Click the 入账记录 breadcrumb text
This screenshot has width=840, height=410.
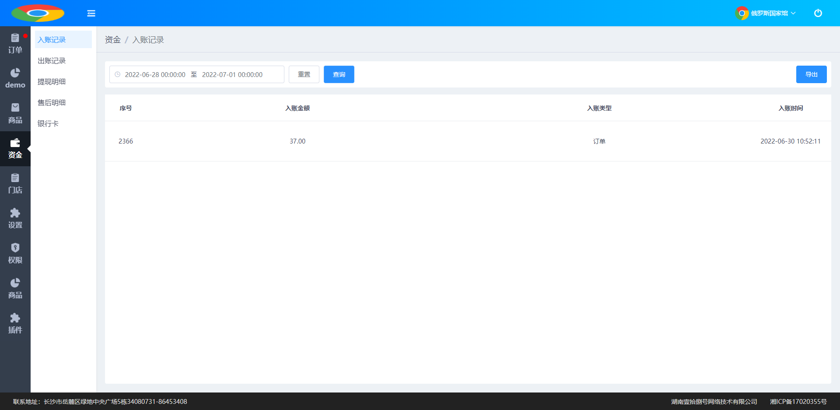pos(148,40)
